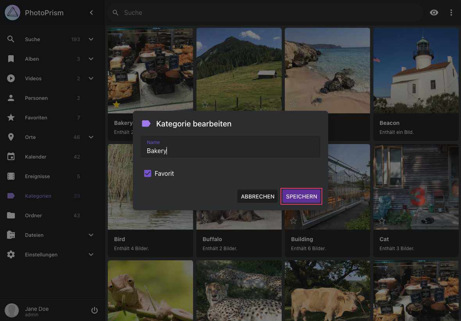Click the Name field containing Bakery
461x321 pixels.
pyautogui.click(x=230, y=147)
